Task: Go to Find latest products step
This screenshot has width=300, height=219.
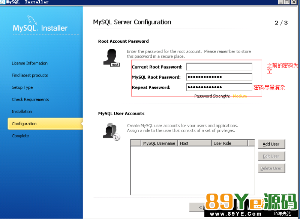Action: click(30, 75)
